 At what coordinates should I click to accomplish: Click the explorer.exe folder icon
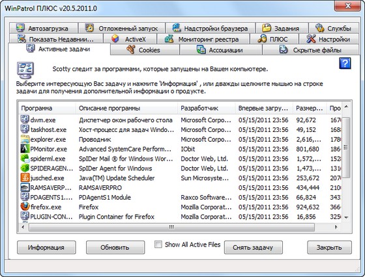25,139
